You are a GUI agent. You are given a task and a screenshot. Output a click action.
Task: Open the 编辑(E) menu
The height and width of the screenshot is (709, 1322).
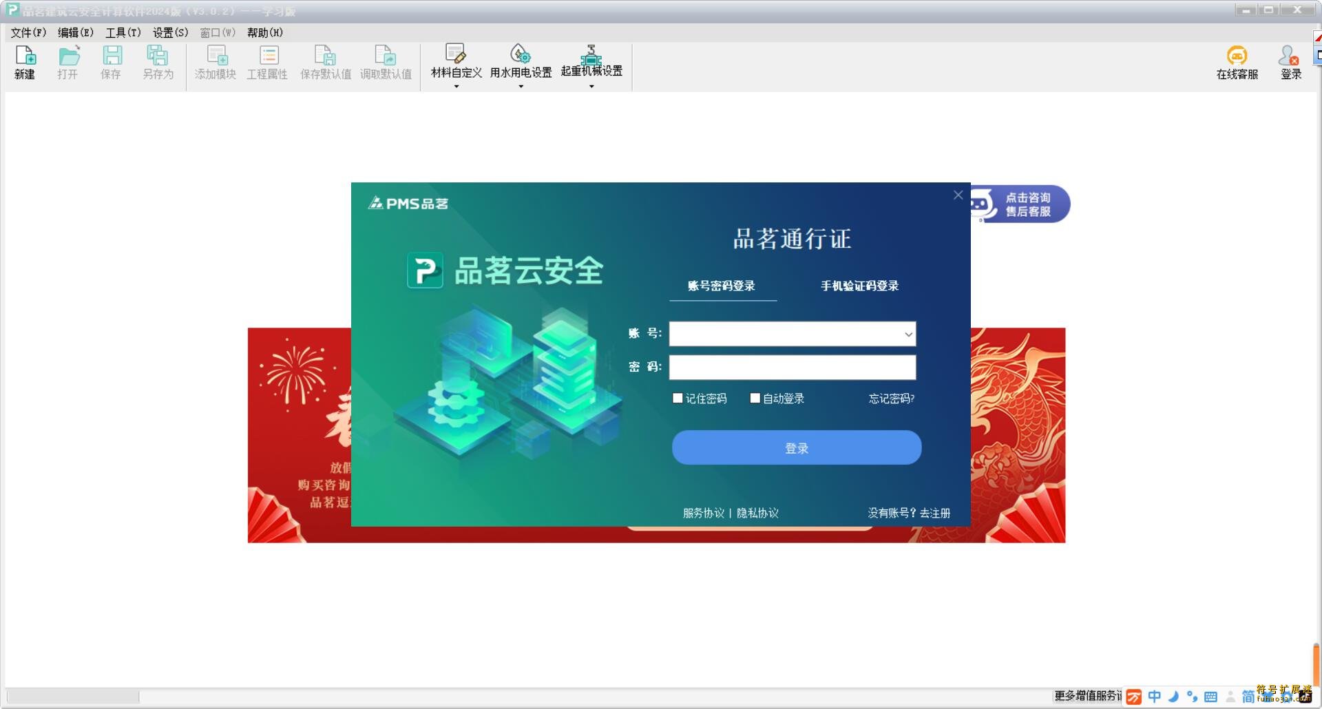click(x=76, y=32)
